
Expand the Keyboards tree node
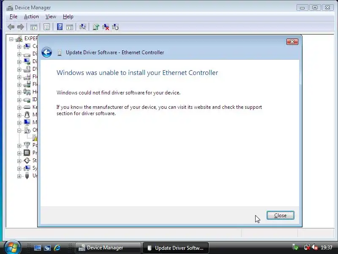[x=19, y=108]
